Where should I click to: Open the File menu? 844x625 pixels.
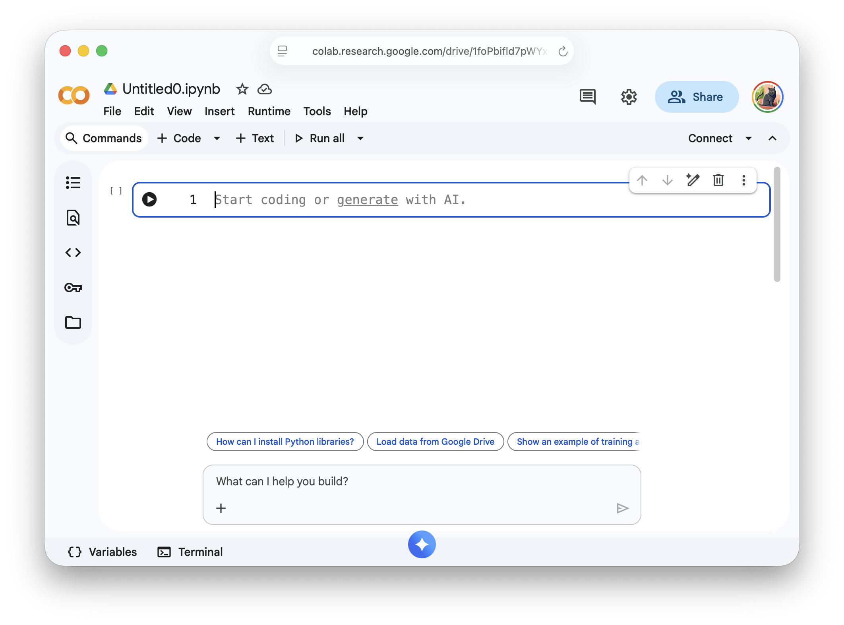(112, 111)
